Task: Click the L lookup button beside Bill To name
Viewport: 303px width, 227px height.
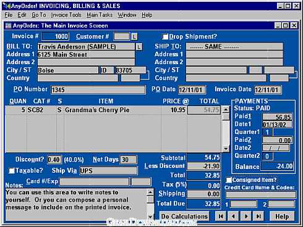Action: coord(139,47)
